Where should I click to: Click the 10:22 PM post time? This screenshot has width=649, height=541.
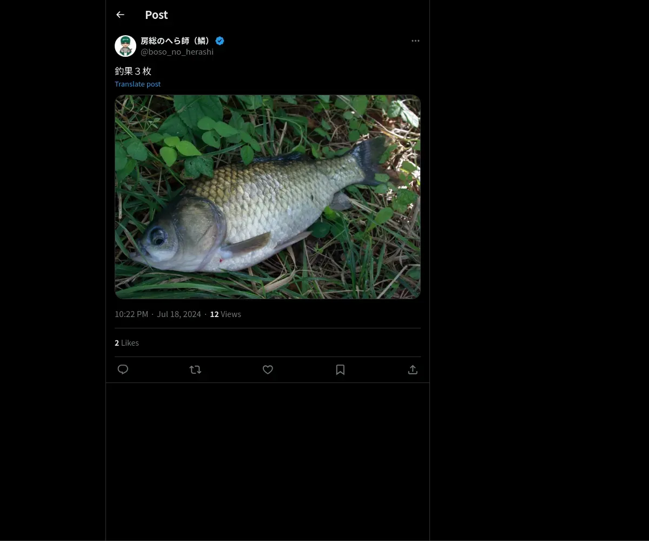(131, 314)
